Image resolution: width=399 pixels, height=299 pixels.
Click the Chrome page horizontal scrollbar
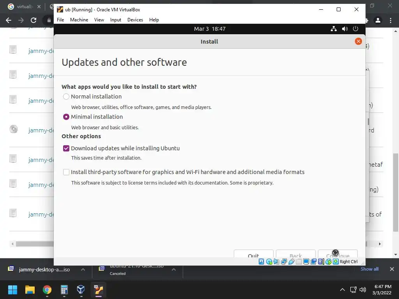(35, 244)
